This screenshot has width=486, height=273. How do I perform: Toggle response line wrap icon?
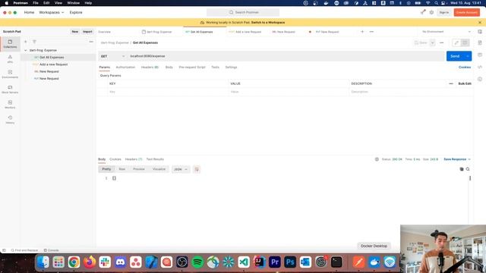tap(197, 169)
